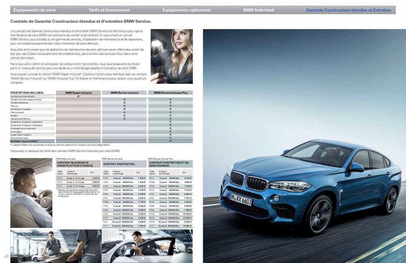This screenshot has height=263, width=406.
Task: Switch to Tarifs et financement tab
Action: [109, 10]
